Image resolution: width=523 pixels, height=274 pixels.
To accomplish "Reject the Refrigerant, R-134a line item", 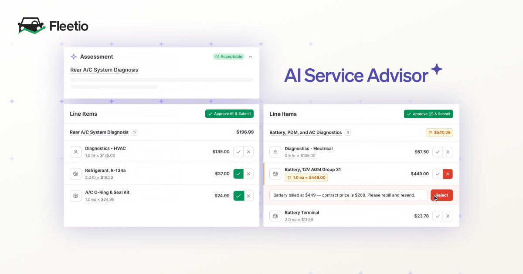I will (248, 174).
